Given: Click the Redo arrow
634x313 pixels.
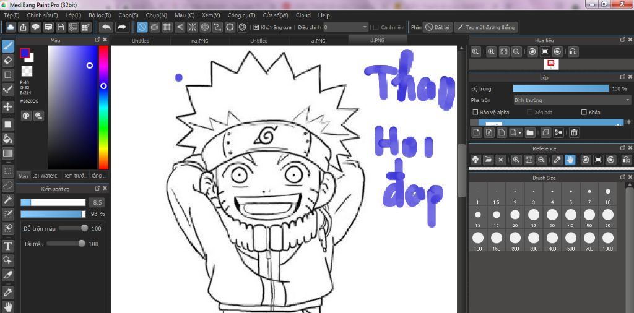Looking at the screenshot, I should 121,27.
